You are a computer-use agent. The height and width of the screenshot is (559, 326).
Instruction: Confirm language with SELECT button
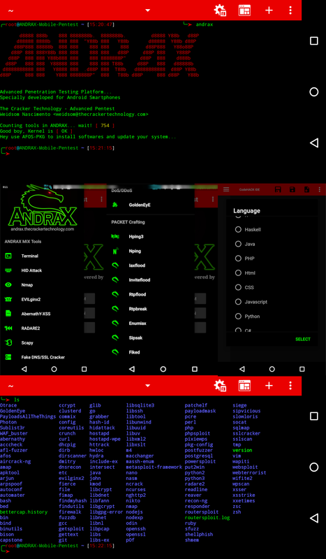tap(303, 340)
